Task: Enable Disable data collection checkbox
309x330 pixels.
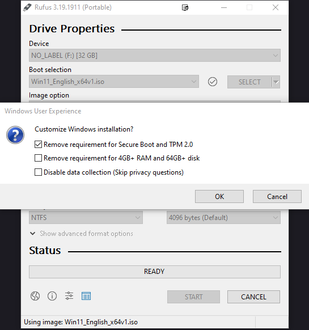Action: (38, 172)
